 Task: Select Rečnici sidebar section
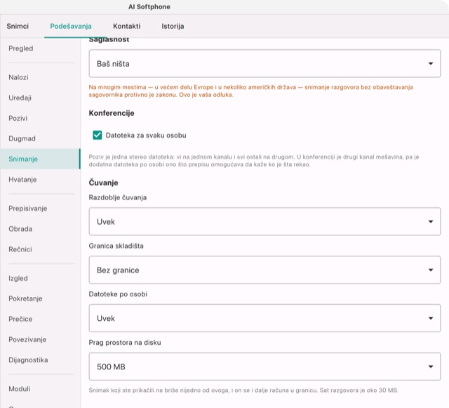tap(40, 249)
